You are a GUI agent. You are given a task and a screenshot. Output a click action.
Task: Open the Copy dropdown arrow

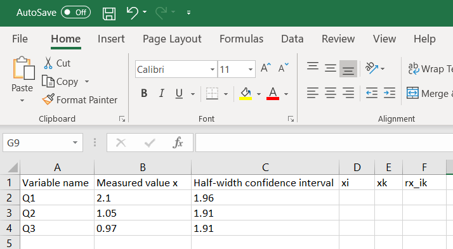87,82
